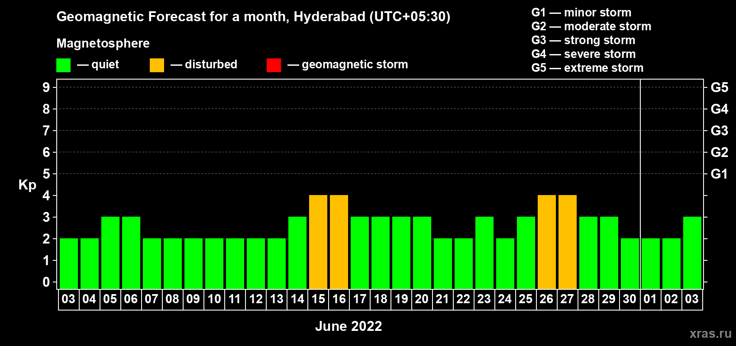
Task: Select the orange bar for June 27
Action: [568, 242]
